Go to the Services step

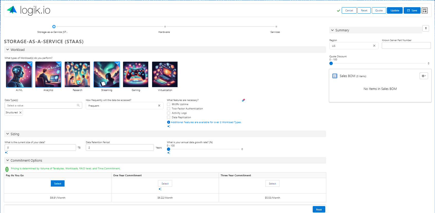276,26
